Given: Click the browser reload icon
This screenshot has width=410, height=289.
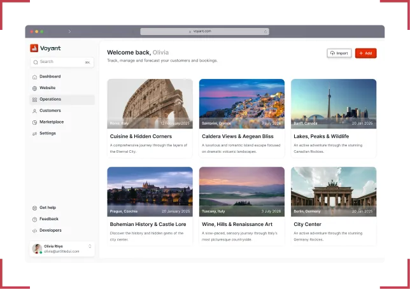Looking at the screenshot, I should pyautogui.click(x=265, y=32).
